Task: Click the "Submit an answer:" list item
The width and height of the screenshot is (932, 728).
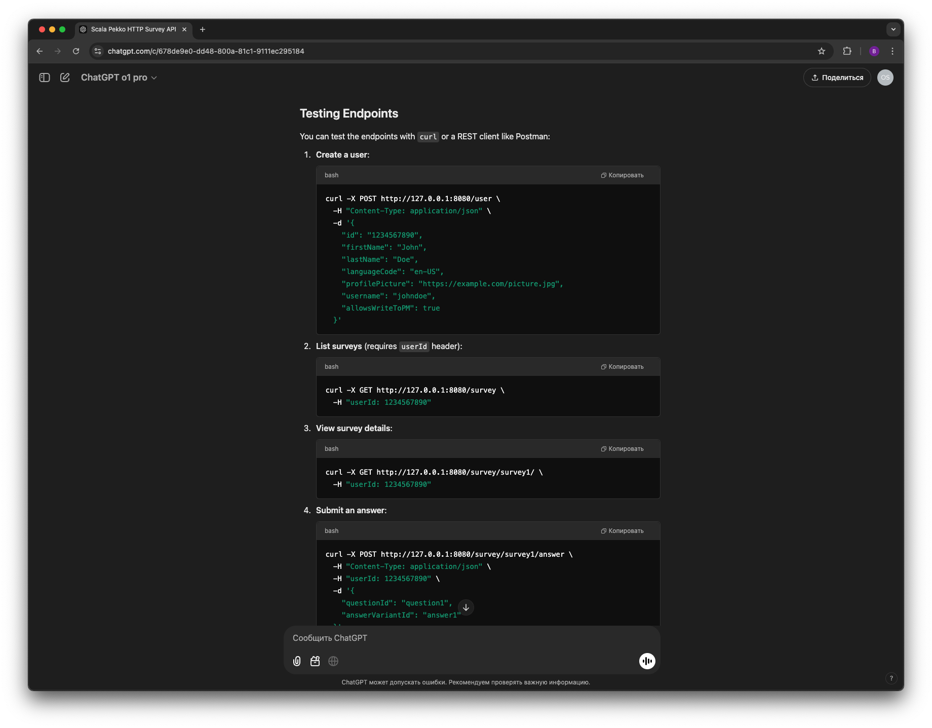Action: [351, 511]
